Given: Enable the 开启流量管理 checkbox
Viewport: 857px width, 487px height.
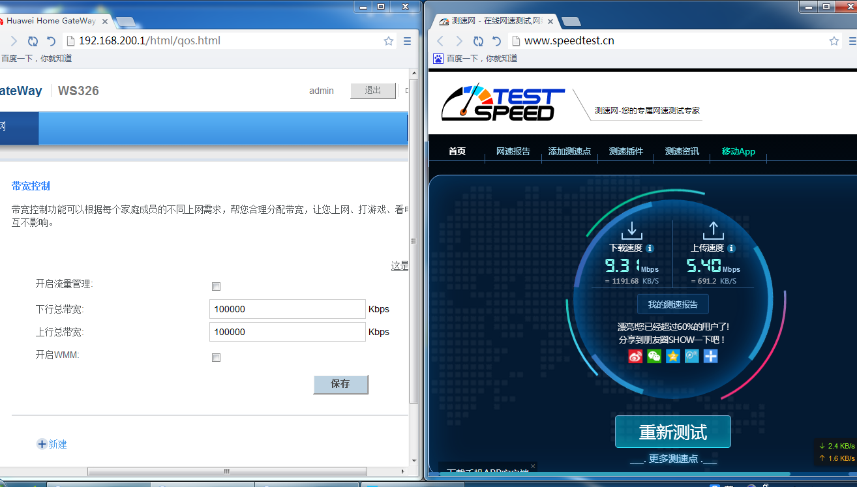Looking at the screenshot, I should pos(216,286).
